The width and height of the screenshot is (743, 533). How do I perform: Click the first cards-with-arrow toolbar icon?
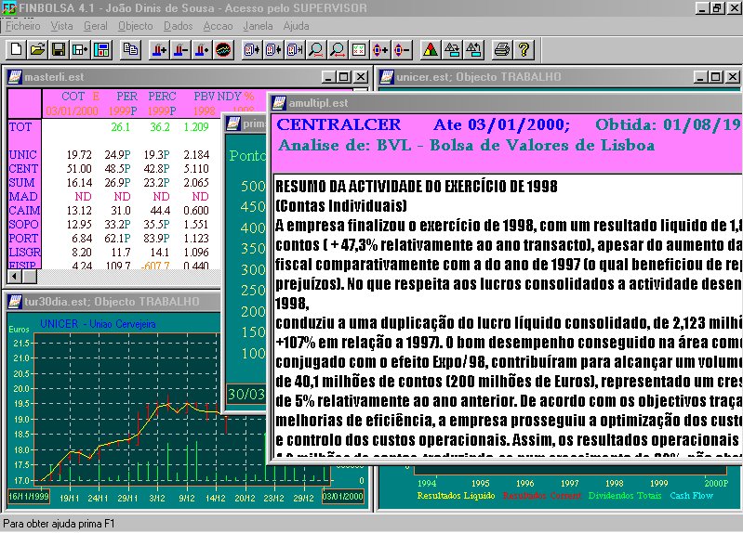(252, 49)
